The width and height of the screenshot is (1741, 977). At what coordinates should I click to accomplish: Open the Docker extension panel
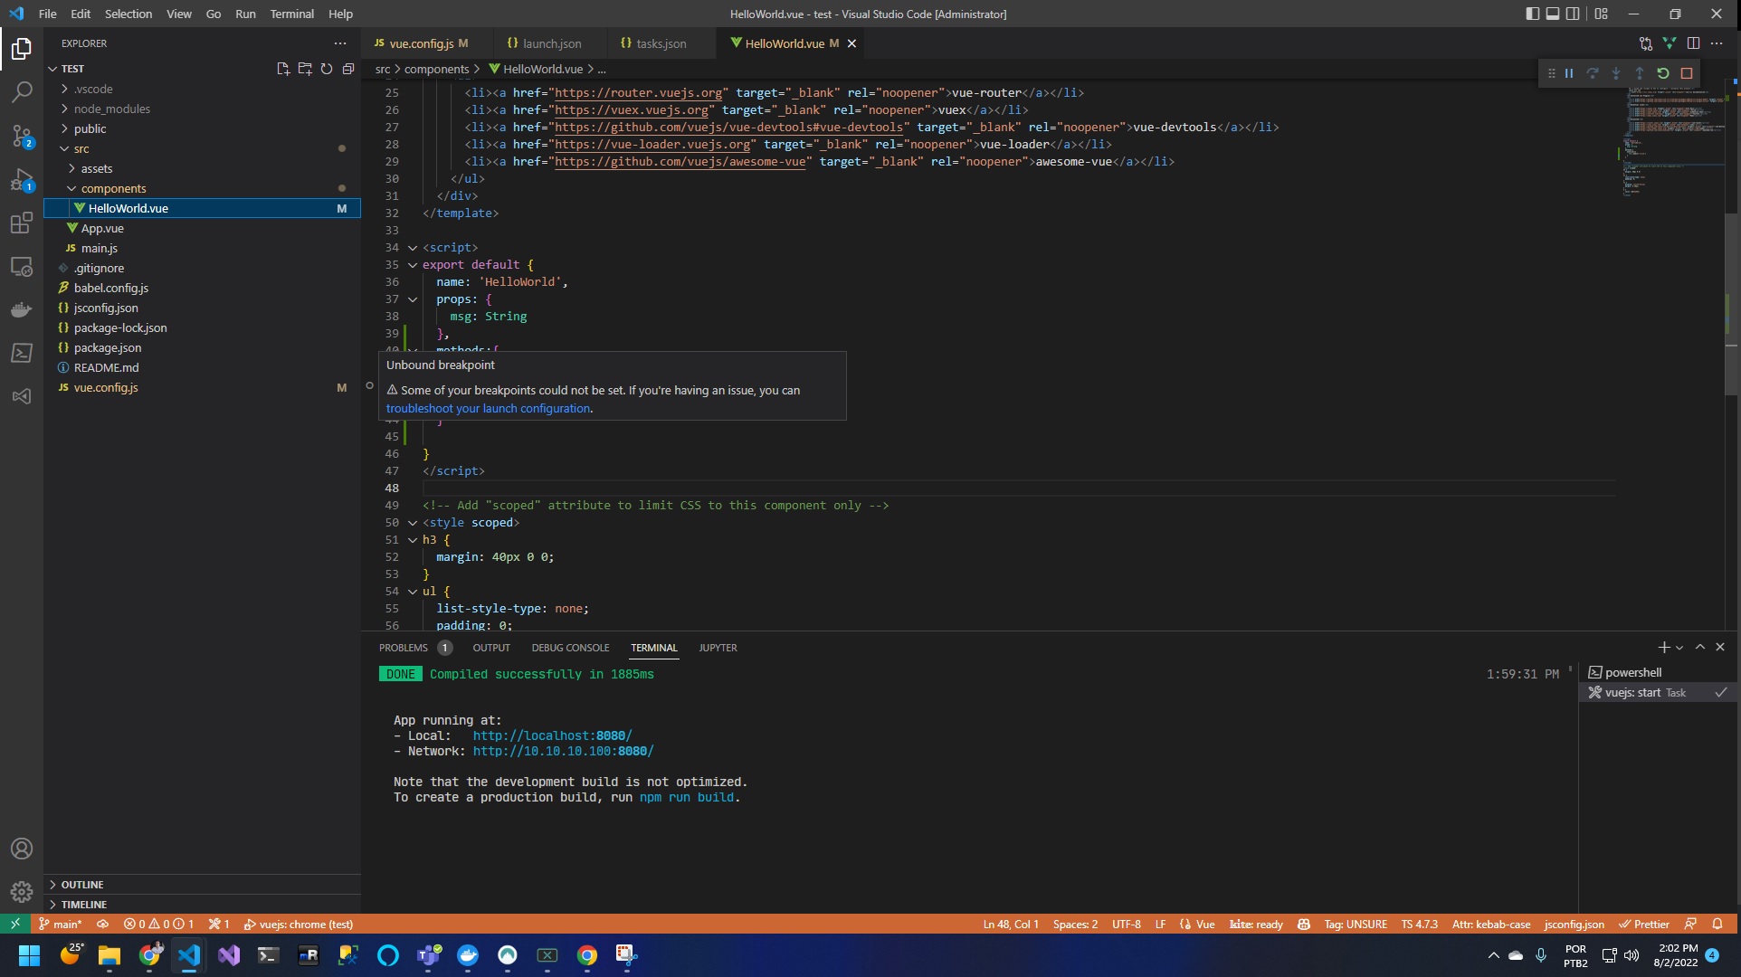[x=21, y=309]
